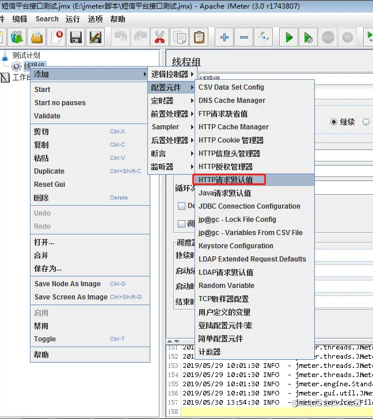Click the 测试计划 flask icon
Image resolution: width=373 pixels, height=419 pixels.
point(5,56)
